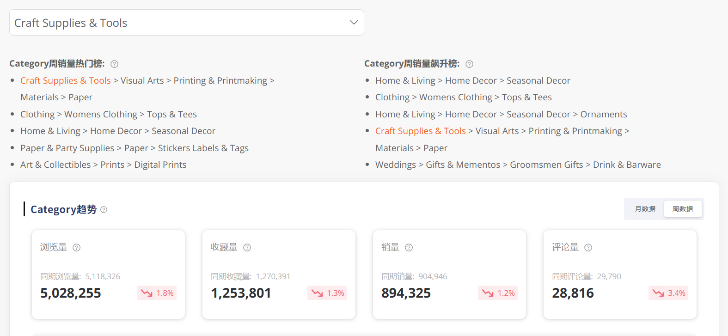Image resolution: width=728 pixels, height=336 pixels.
Task: Click help icon beside Category周销量飙升榜
Action: point(469,64)
